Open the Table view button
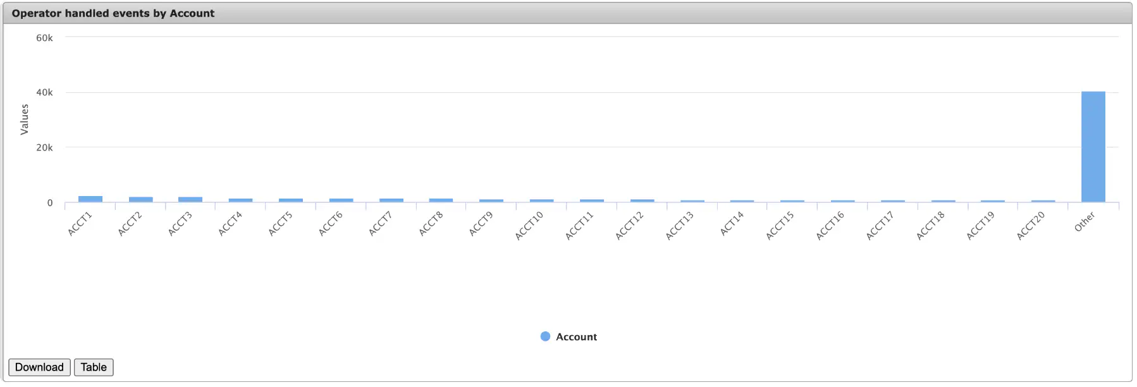Viewport: 1137px width, 387px height. (94, 367)
